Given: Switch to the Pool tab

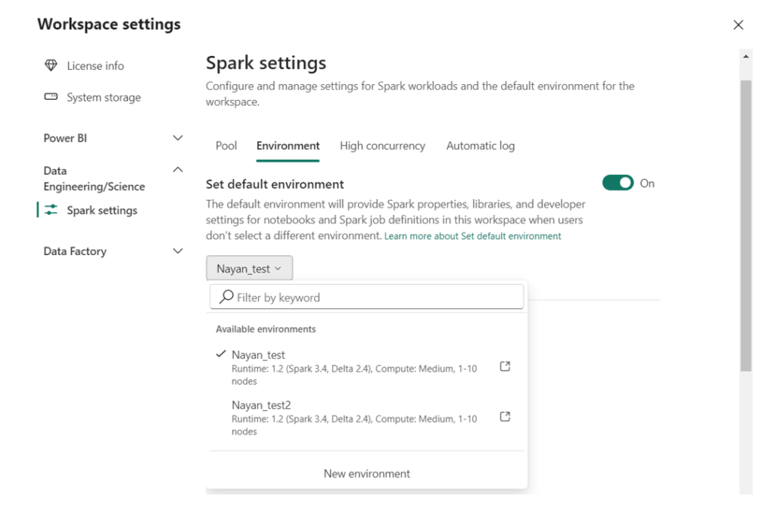Looking at the screenshot, I should pos(226,145).
